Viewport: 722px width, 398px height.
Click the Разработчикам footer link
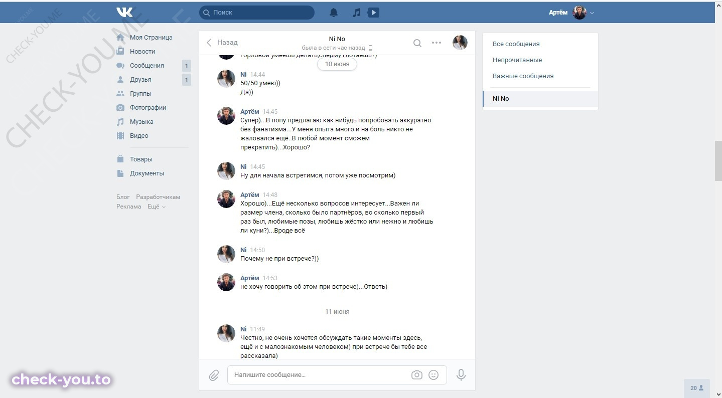pyautogui.click(x=158, y=197)
